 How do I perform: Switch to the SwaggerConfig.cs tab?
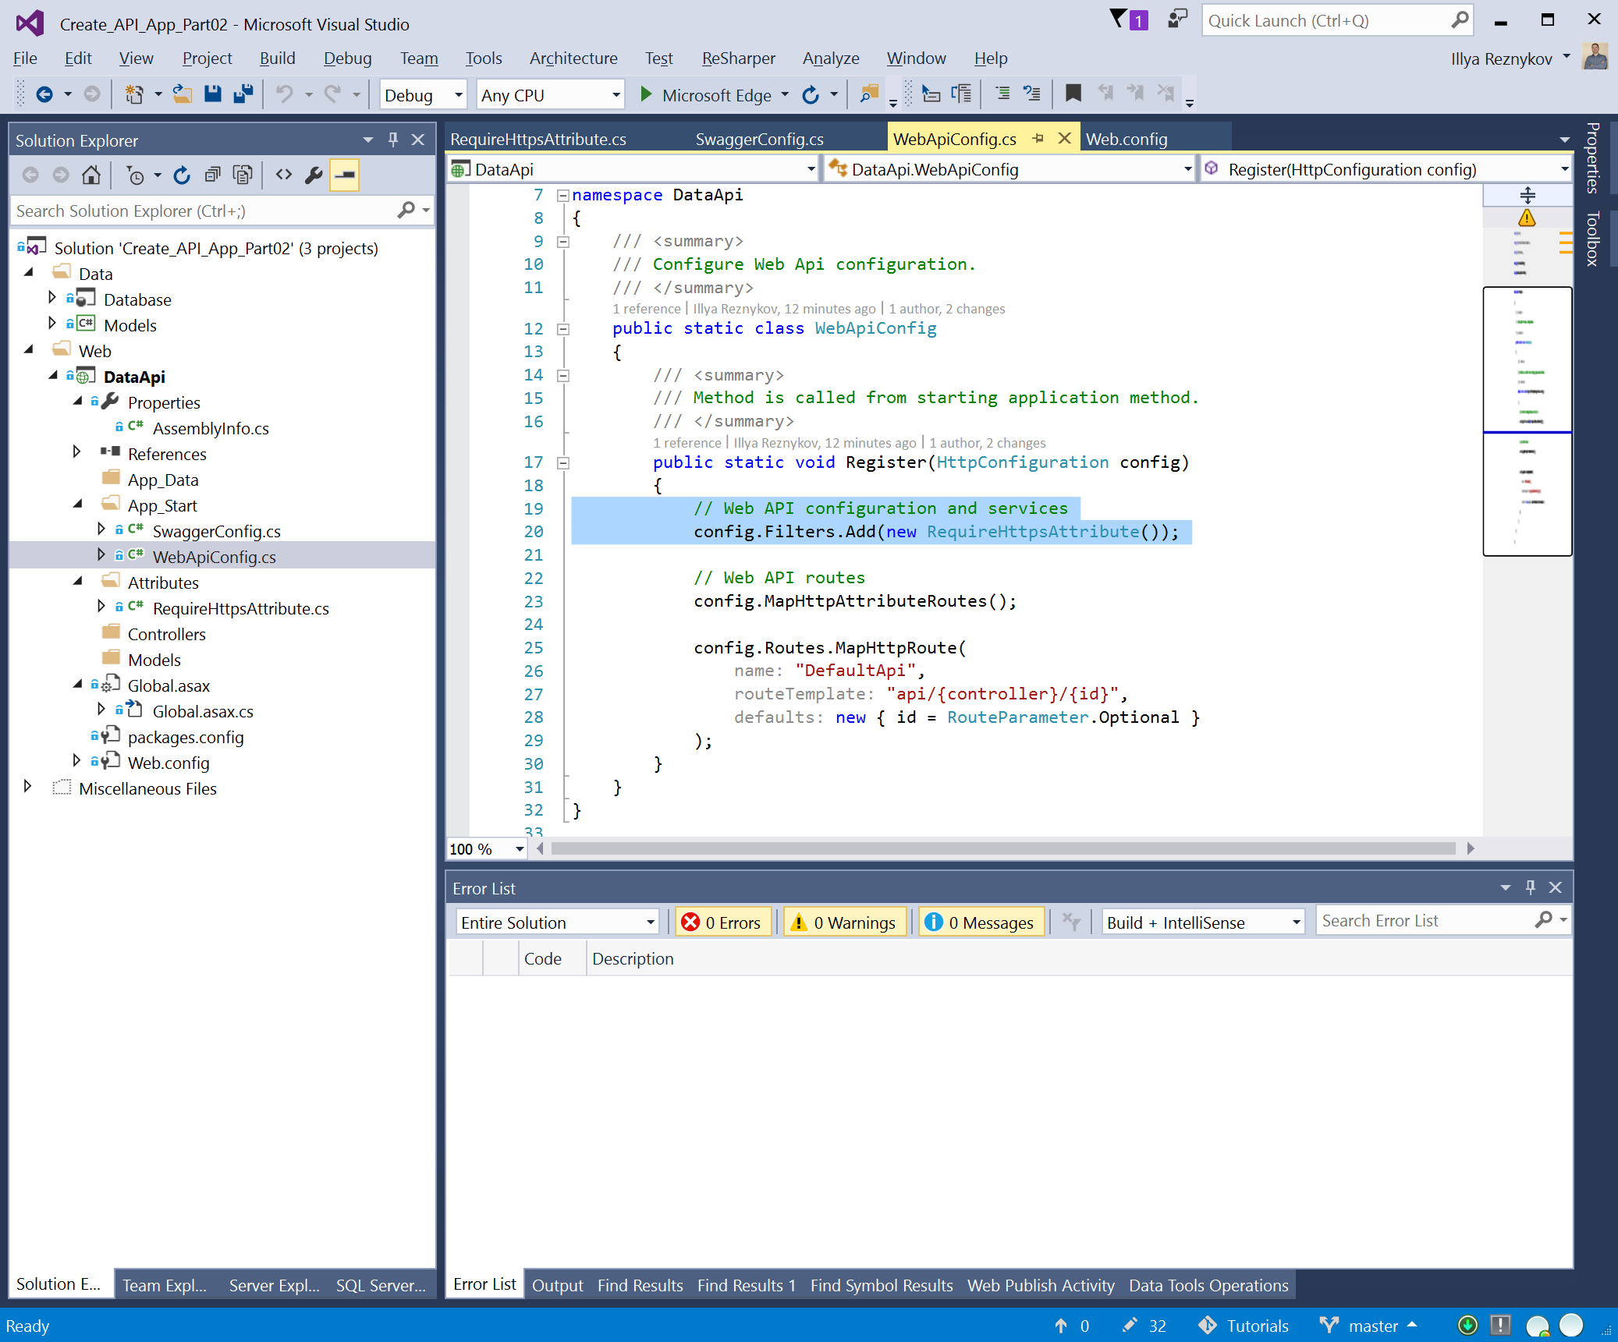759,139
